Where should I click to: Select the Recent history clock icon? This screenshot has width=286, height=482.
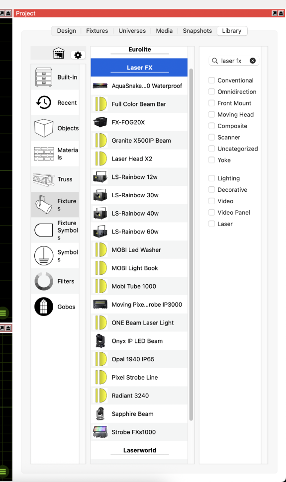43,103
